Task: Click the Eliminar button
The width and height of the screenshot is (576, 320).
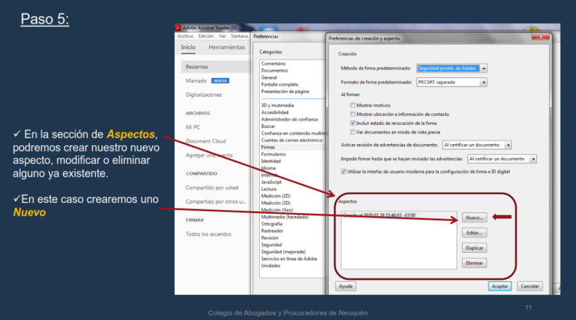Action: 474,263
